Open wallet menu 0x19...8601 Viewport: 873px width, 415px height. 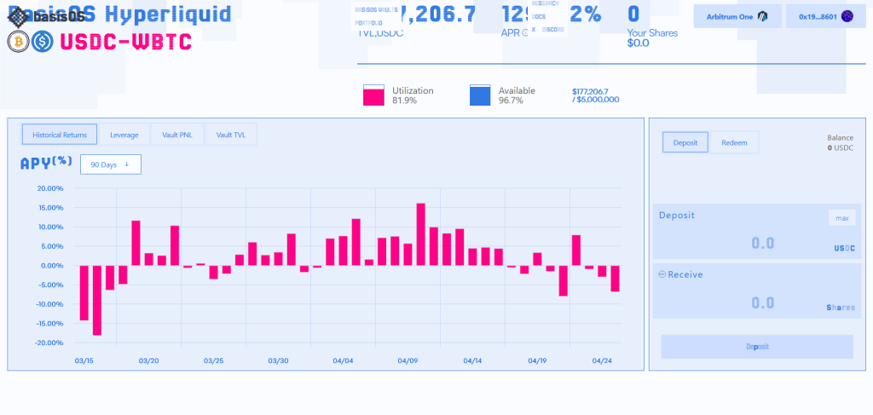point(825,17)
